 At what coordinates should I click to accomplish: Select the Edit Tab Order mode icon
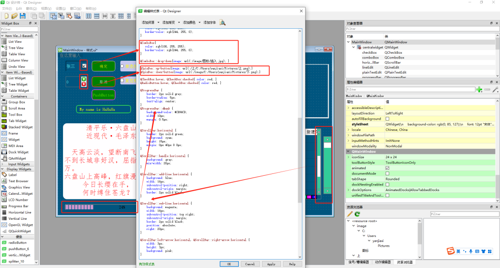tap(77, 16)
